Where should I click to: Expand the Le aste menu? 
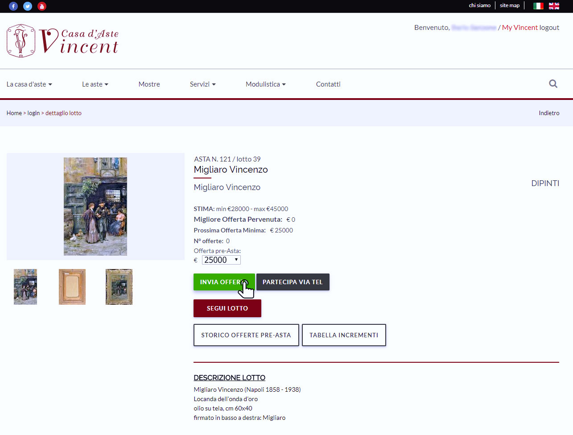pyautogui.click(x=95, y=84)
